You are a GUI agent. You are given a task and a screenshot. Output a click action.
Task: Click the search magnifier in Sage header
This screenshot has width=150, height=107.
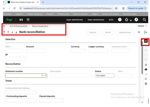pyautogui.click(x=144, y=20)
